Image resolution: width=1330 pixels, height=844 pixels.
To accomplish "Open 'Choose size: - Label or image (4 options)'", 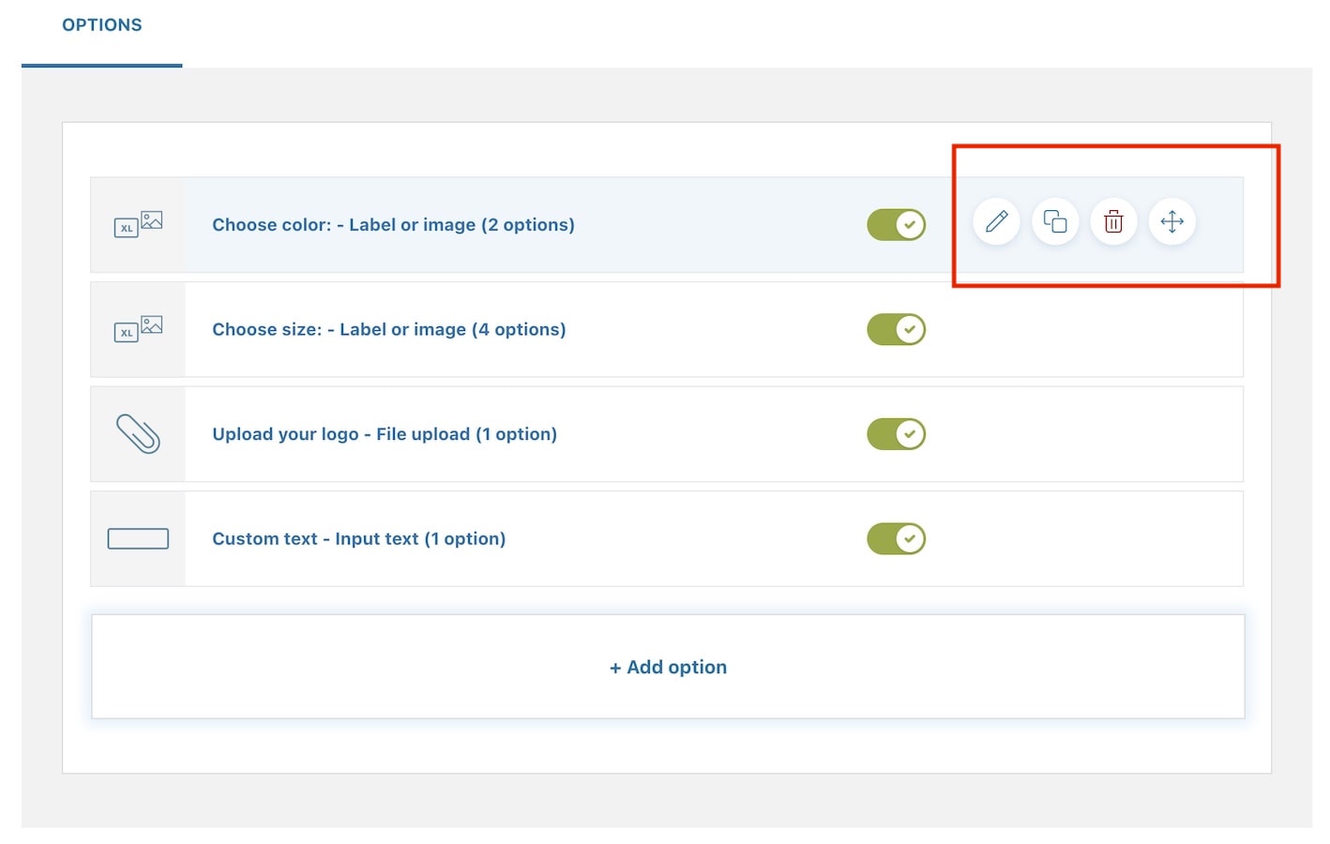I will pos(388,329).
